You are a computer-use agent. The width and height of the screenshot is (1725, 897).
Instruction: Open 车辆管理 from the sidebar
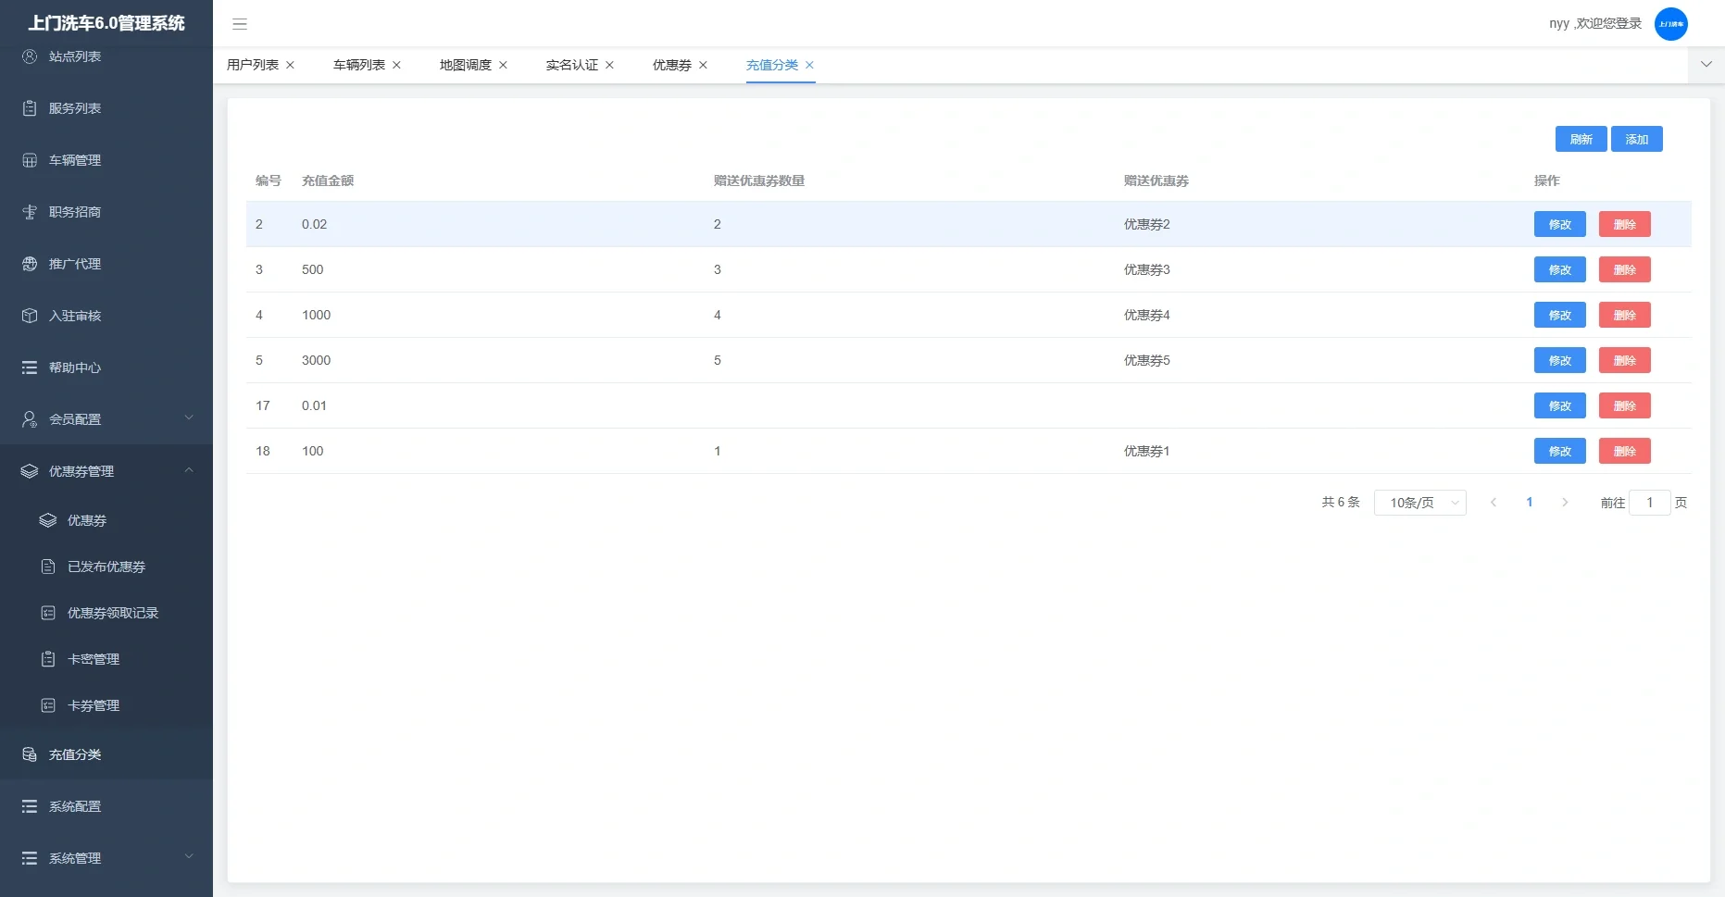75,160
